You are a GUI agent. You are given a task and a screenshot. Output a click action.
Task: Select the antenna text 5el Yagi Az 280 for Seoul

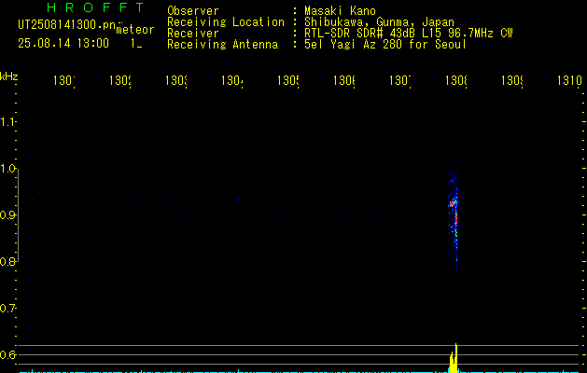(x=385, y=45)
